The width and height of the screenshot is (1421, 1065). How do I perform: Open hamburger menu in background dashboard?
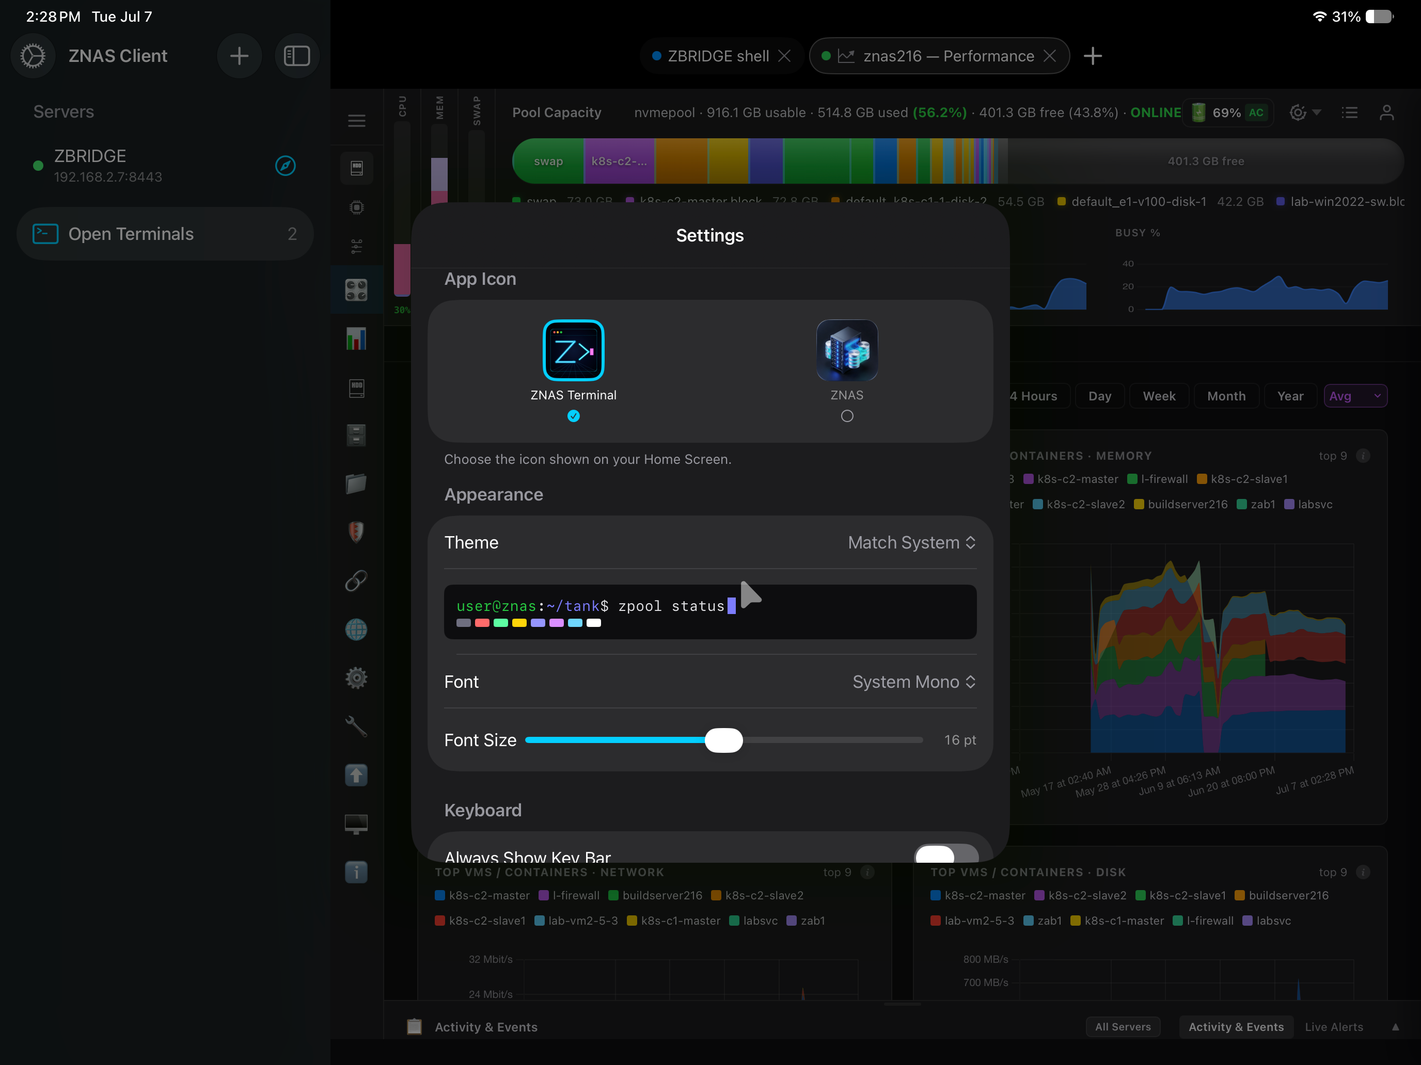pyautogui.click(x=356, y=121)
